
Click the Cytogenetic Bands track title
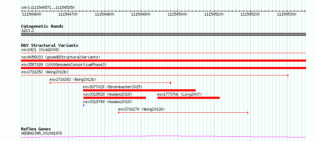(42, 26)
